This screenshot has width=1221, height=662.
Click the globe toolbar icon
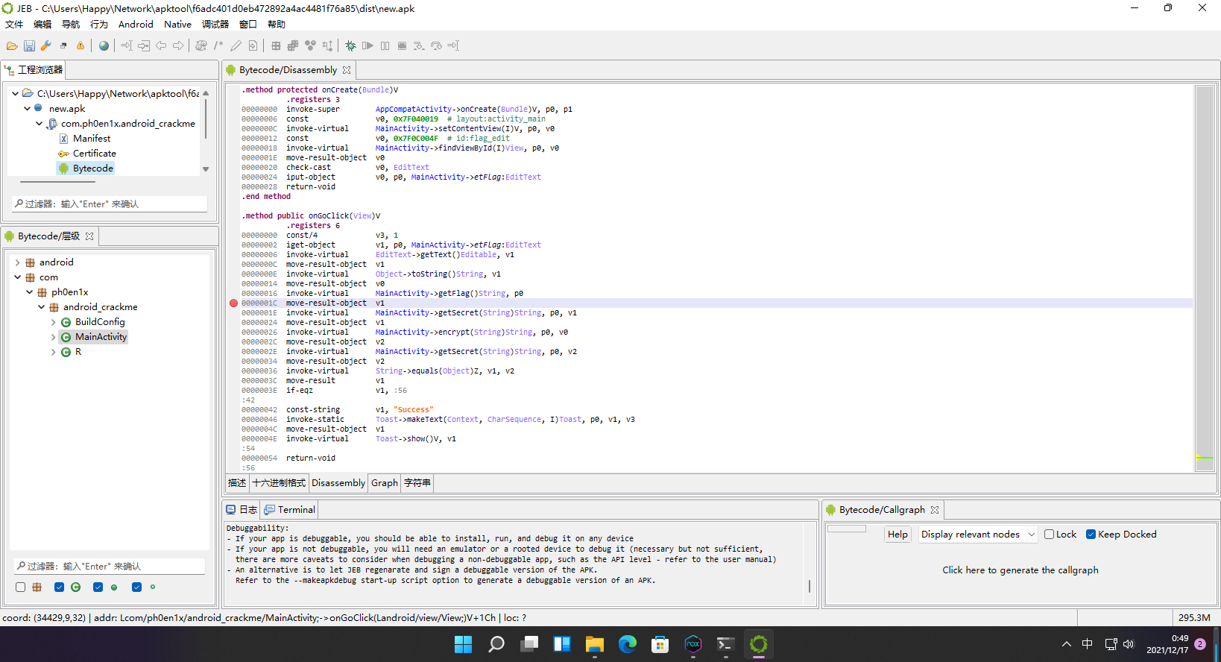(x=104, y=45)
